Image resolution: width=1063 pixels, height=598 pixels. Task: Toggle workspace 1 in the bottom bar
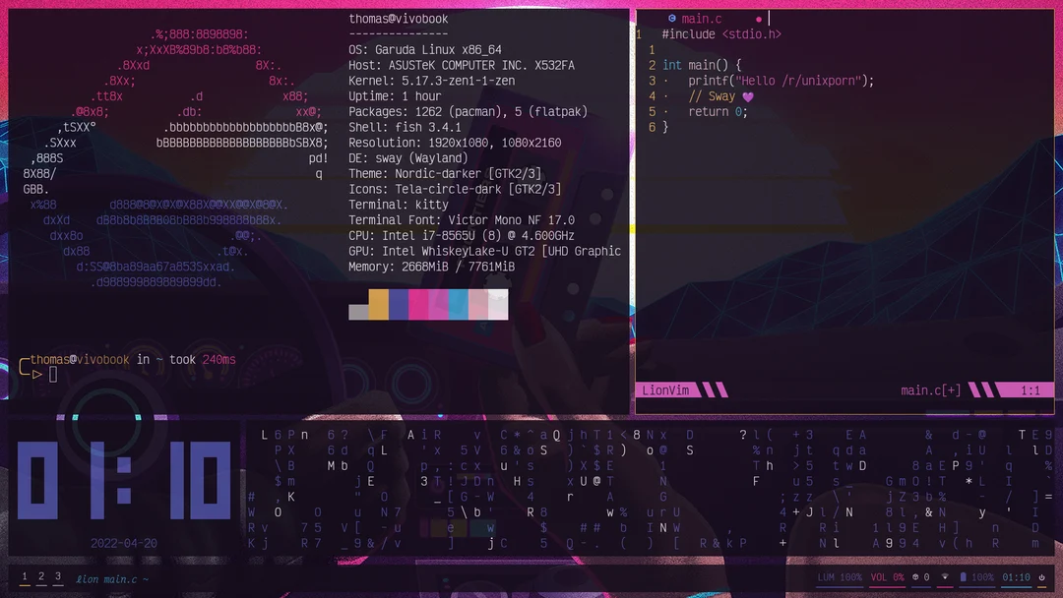[25, 577]
